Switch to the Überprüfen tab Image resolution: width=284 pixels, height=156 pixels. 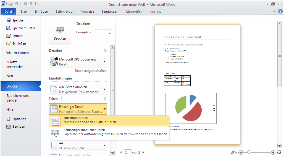click(134, 12)
